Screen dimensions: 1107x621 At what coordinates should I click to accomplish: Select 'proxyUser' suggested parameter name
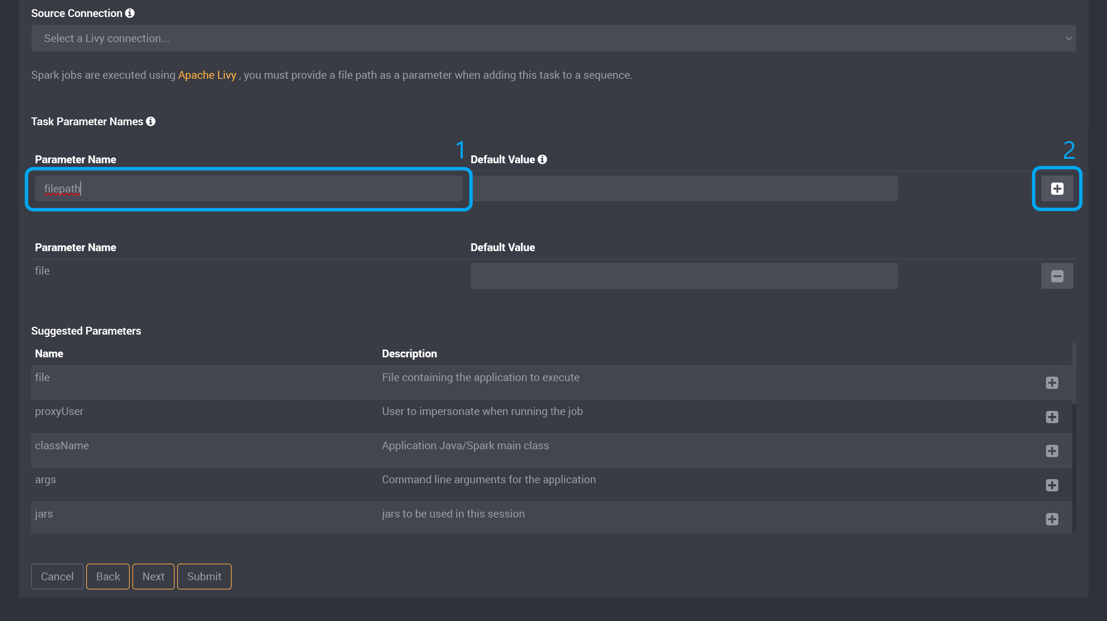[59, 411]
